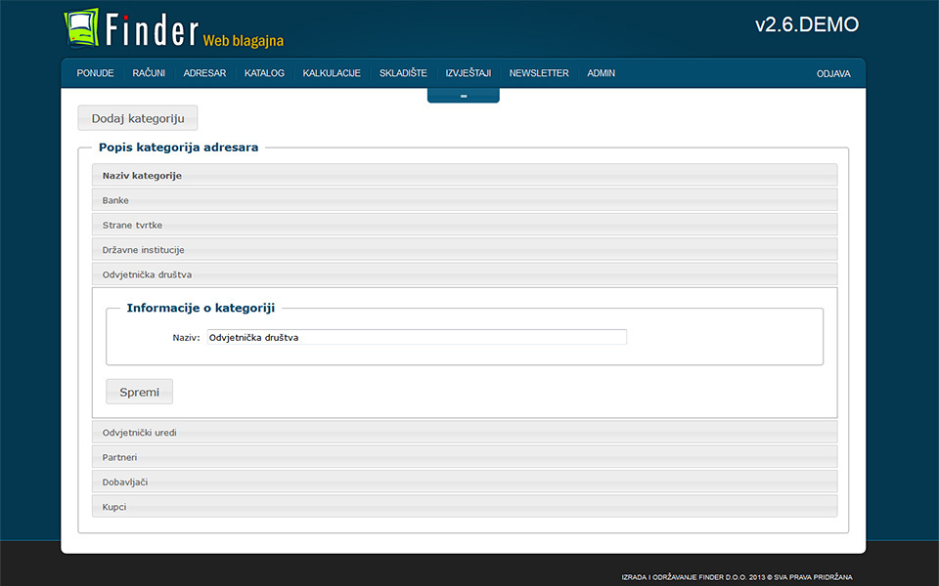Log out via the ODJAVA link
Image resolution: width=939 pixels, height=586 pixels.
833,74
